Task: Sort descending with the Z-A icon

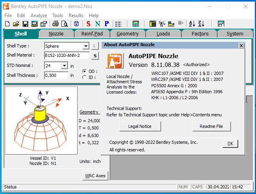Action: [201, 24]
